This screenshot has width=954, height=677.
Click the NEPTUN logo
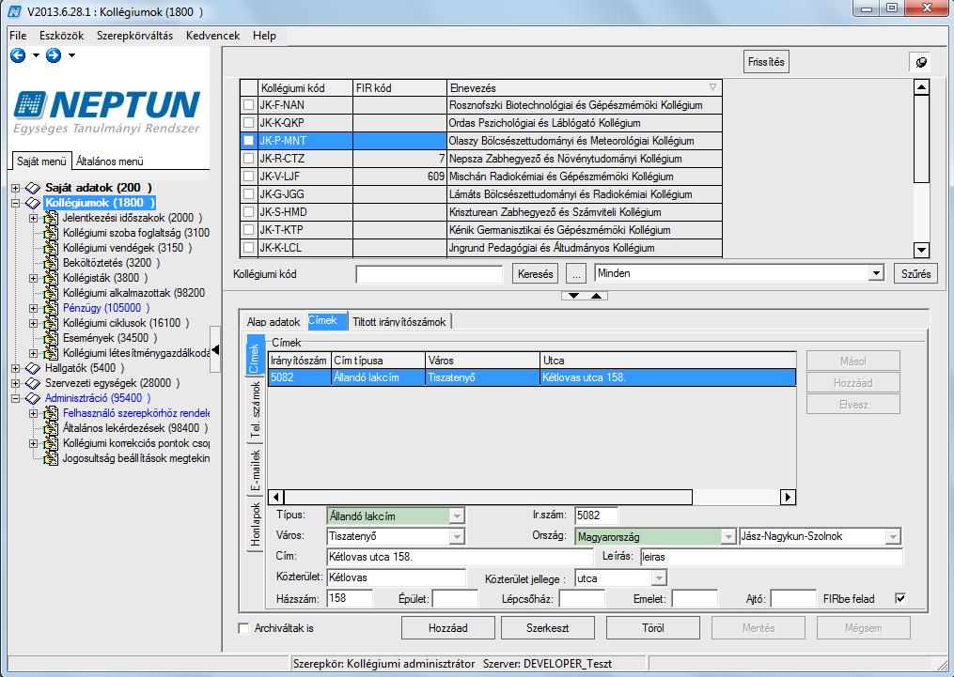coord(107,113)
